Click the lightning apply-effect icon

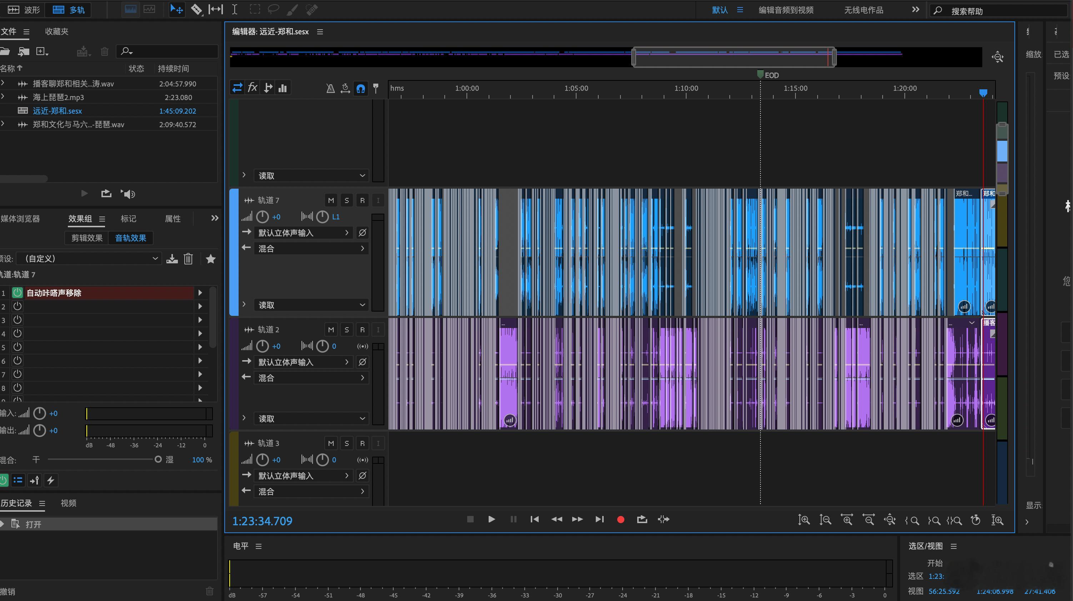(51, 481)
